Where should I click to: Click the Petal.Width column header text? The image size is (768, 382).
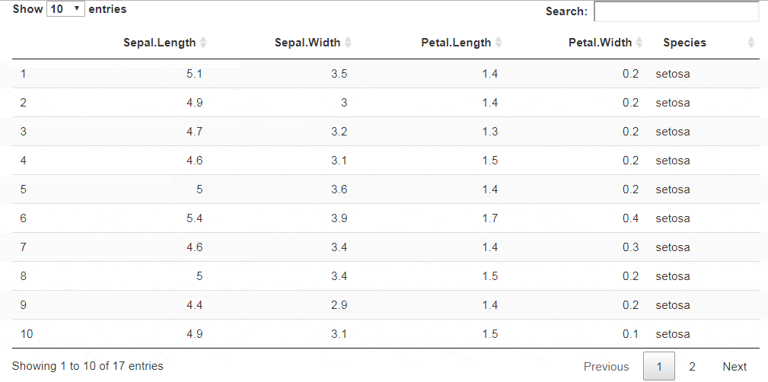pyautogui.click(x=600, y=43)
